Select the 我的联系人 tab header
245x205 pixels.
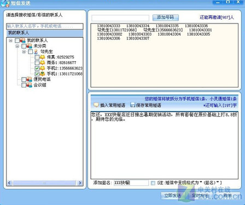[45, 33]
